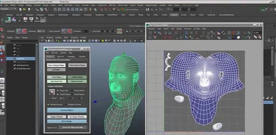
Task: Select the Straight Unwrap radio button
Action: click(x=66, y=105)
